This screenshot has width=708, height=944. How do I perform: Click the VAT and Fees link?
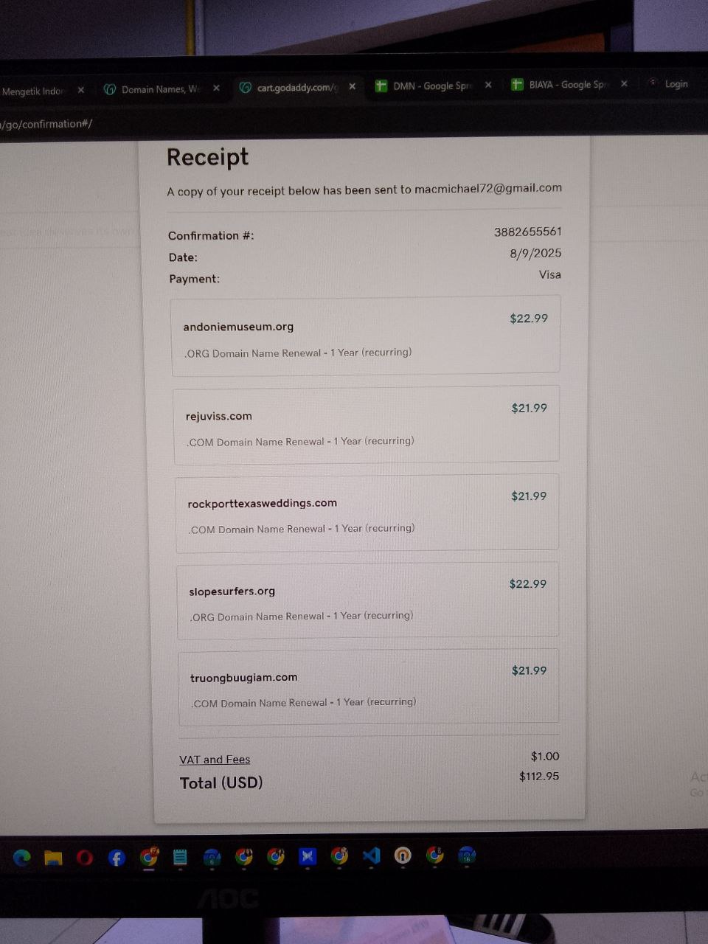215,760
